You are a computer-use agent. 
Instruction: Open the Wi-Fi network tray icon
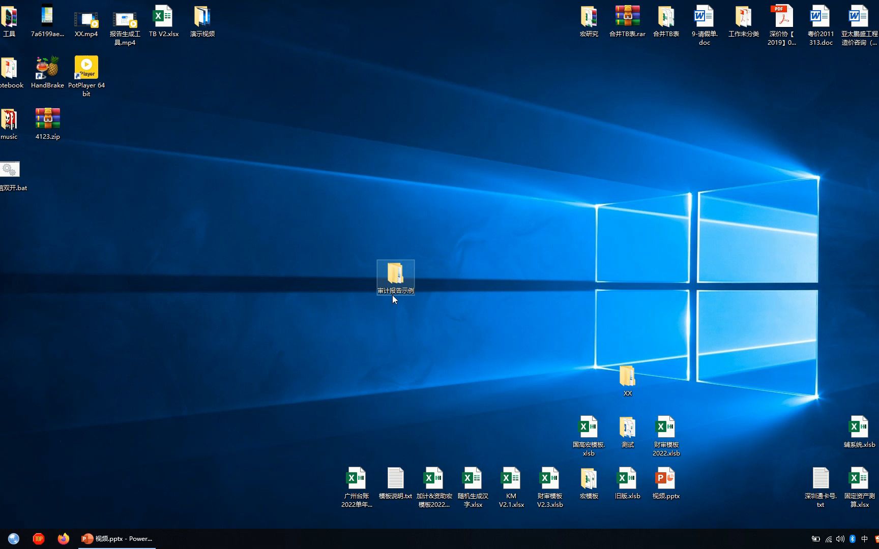click(829, 539)
